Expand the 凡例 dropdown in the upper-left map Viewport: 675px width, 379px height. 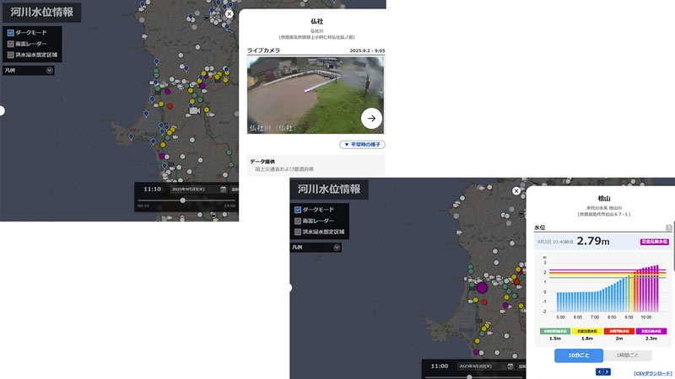pos(50,71)
